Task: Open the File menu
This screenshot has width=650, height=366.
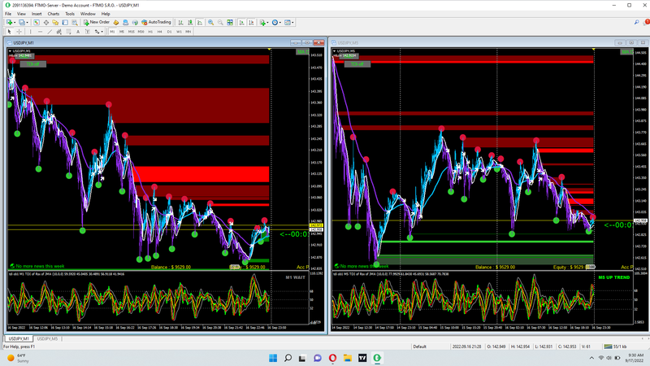Action: (8, 14)
